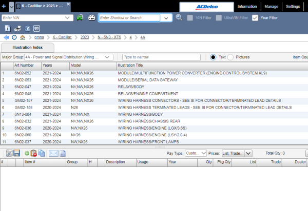This screenshot has height=211, width=308.
Task: Open breadcrumb link 4
Action: point(130,37)
